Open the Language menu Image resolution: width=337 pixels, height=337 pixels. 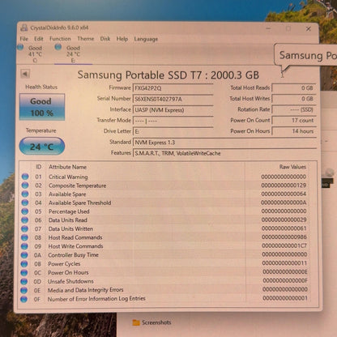[x=146, y=39]
